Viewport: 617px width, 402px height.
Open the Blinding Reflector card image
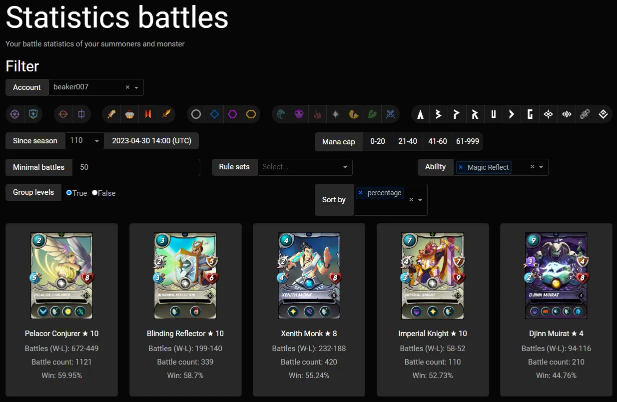185,276
